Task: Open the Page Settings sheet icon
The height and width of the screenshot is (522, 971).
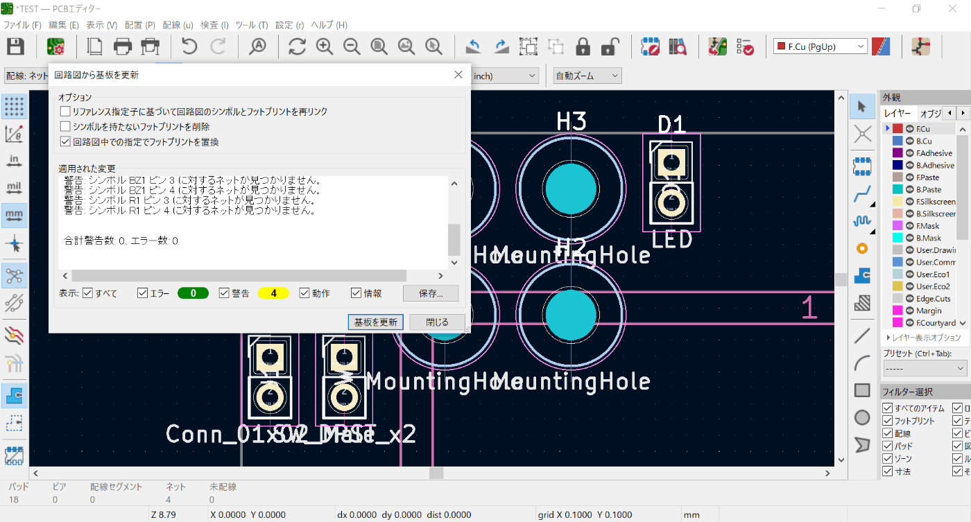Action: (94, 46)
